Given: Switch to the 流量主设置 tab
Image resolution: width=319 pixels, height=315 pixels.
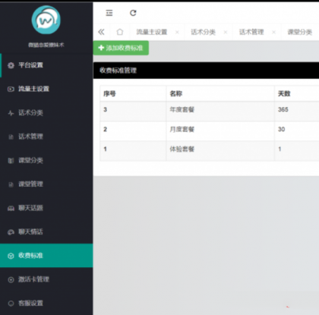Looking at the screenshot, I should click(152, 32).
